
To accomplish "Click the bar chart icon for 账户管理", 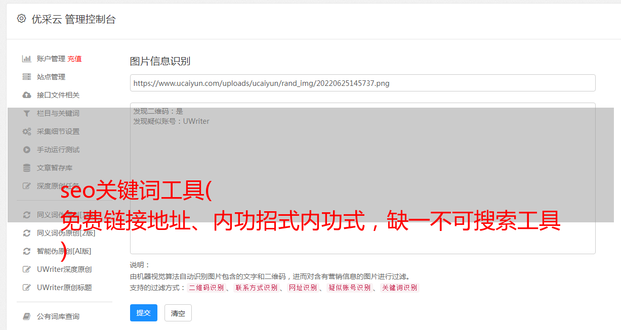I will click(27, 59).
